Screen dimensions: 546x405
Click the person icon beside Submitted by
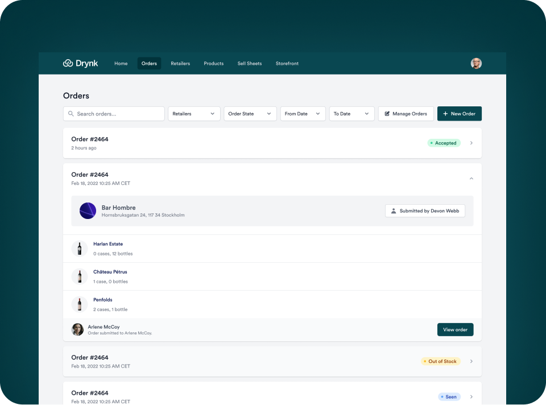click(394, 210)
